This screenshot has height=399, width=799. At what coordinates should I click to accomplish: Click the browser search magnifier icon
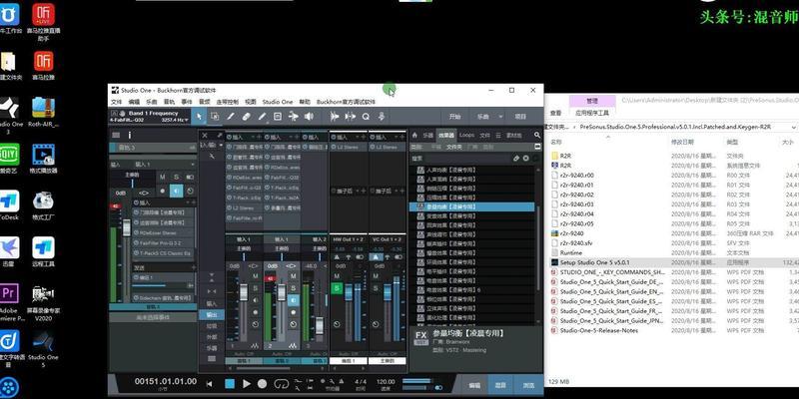(537, 135)
